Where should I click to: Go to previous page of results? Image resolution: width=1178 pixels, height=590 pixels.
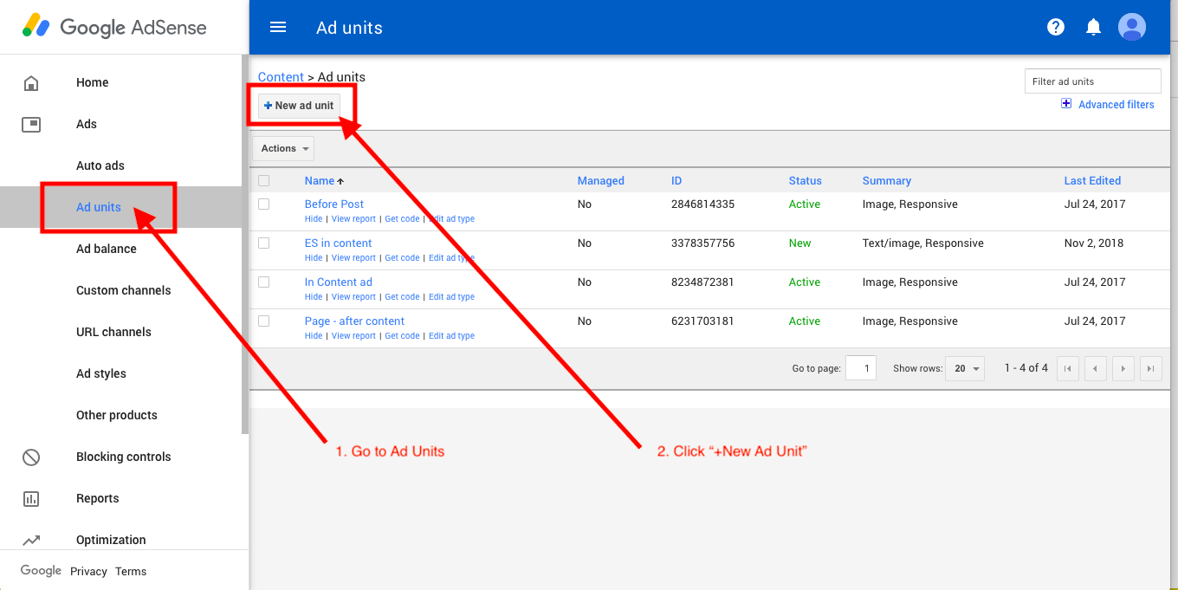point(1095,368)
